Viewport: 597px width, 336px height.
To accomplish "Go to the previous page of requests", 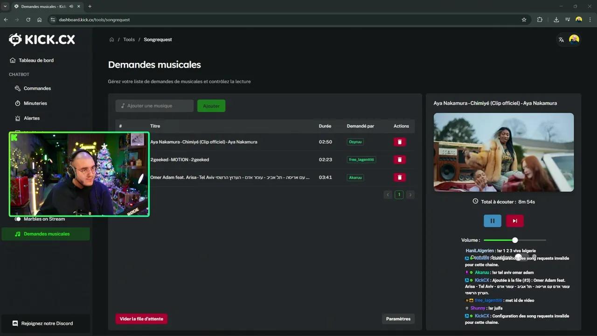I will click(388, 195).
